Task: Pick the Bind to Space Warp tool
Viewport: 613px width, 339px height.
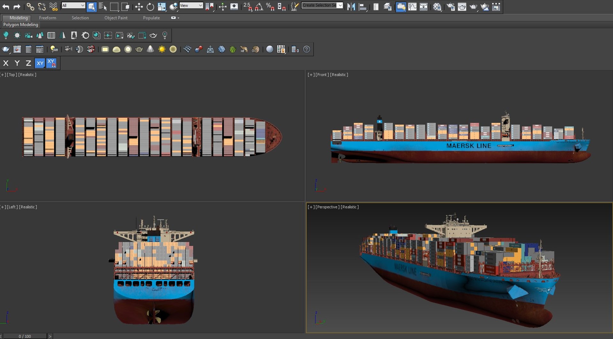Action: [53, 6]
